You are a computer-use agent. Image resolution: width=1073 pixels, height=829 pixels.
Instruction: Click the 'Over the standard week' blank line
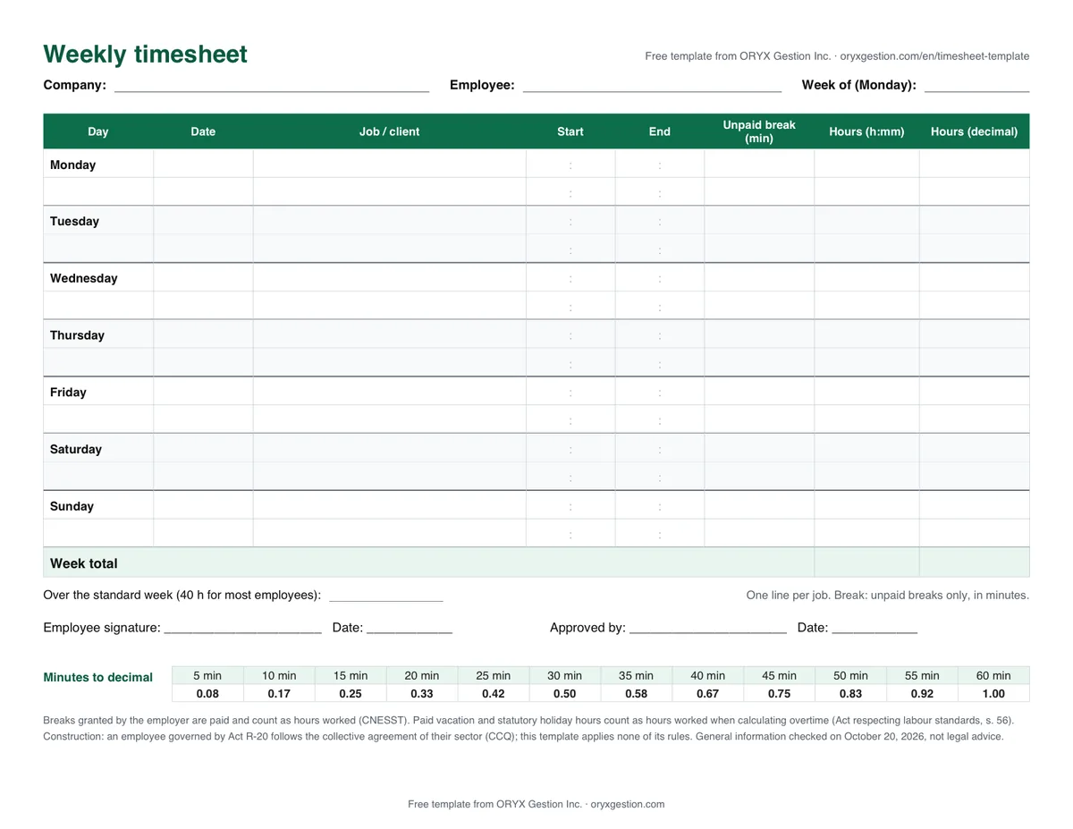[386, 597]
